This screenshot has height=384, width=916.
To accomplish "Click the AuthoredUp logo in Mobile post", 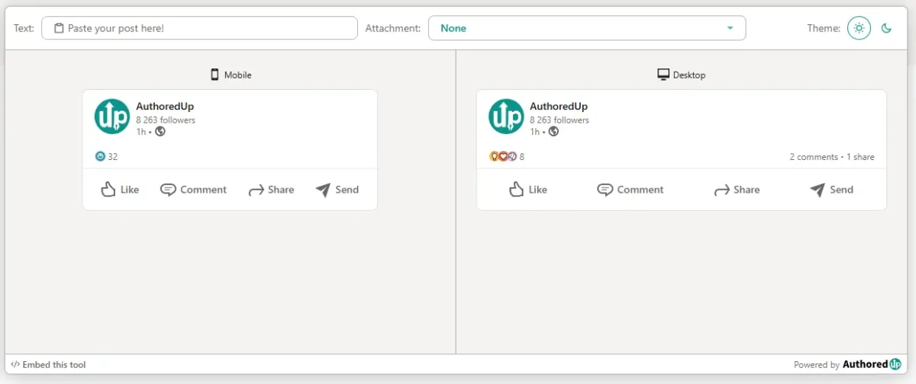I will [x=112, y=117].
